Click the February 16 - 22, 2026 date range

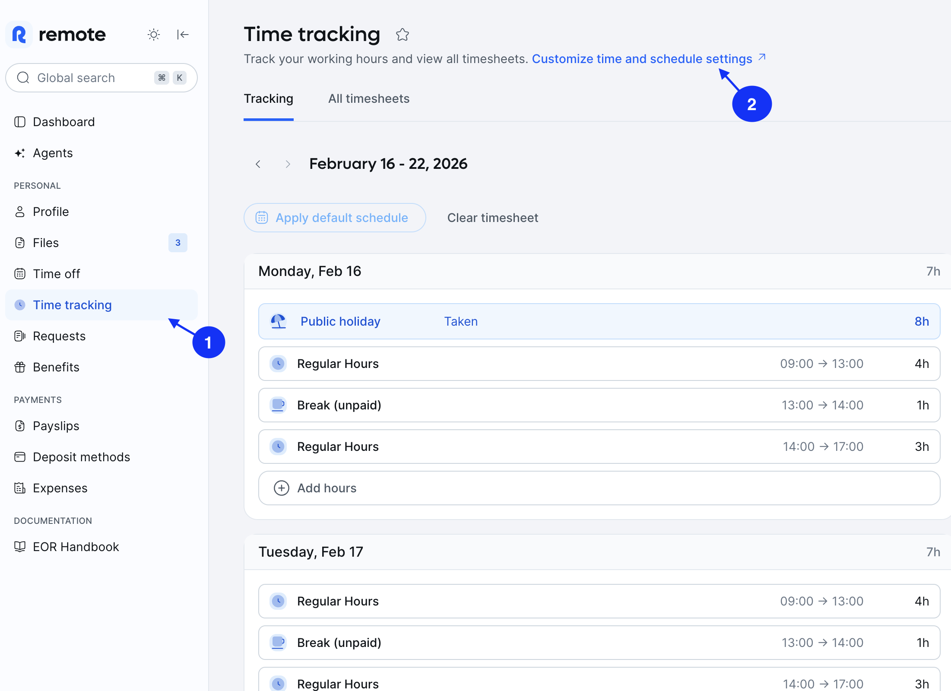[388, 164]
